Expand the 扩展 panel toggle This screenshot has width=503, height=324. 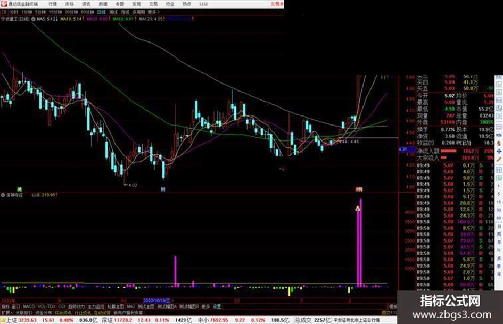tap(6, 312)
